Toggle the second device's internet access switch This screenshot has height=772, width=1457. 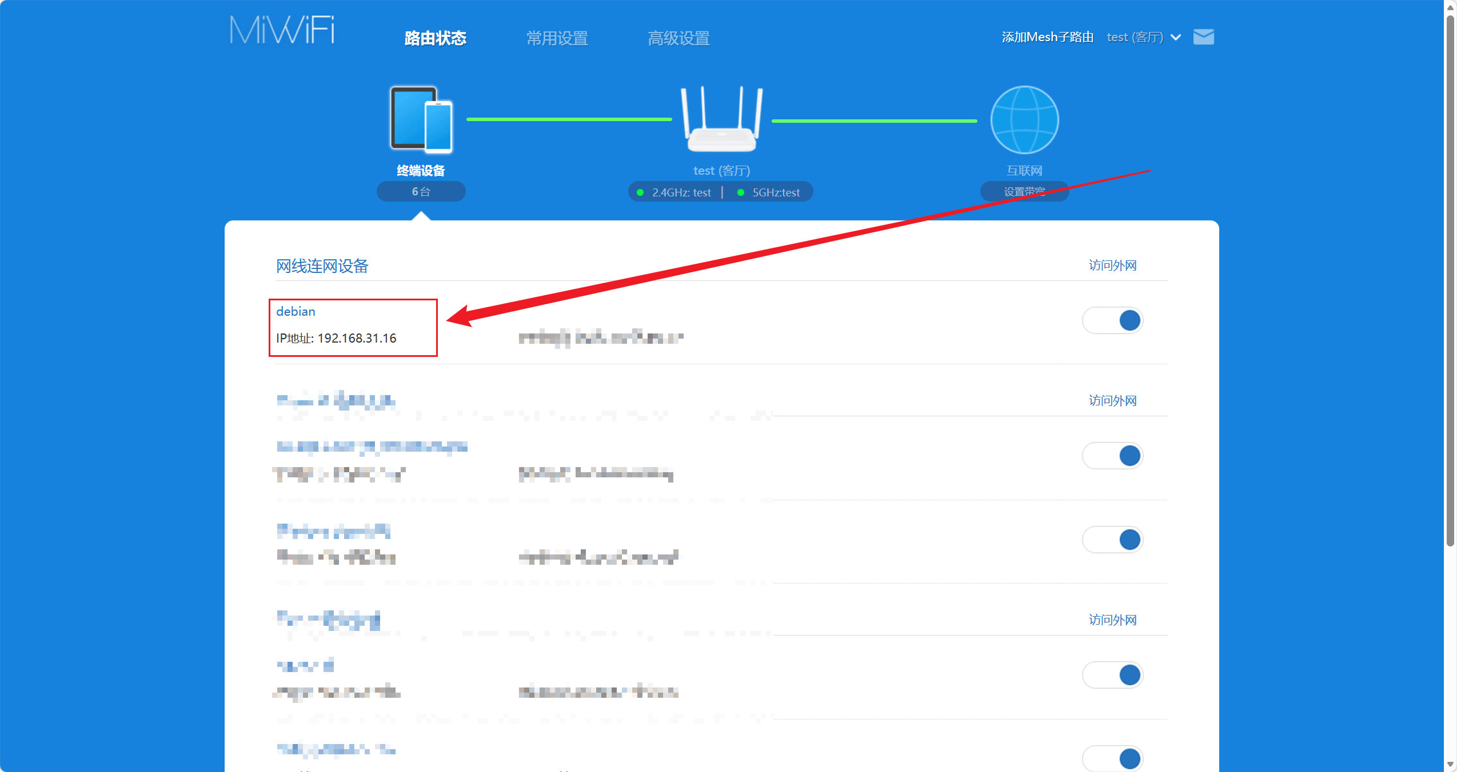(1112, 456)
